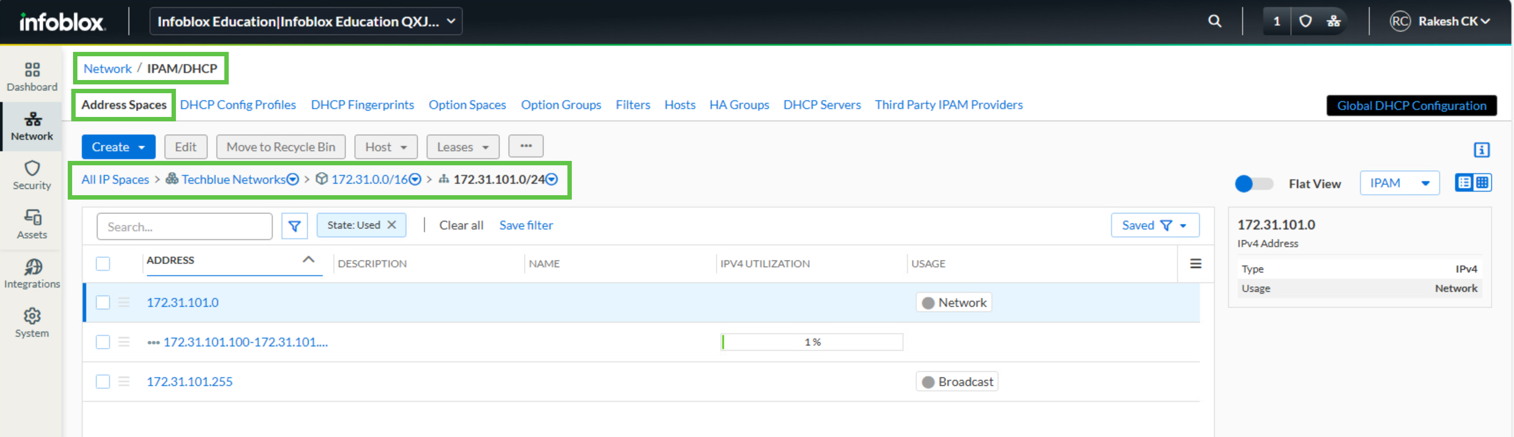
Task: Switch to DHCP Config Profiles tab
Action: tap(238, 105)
